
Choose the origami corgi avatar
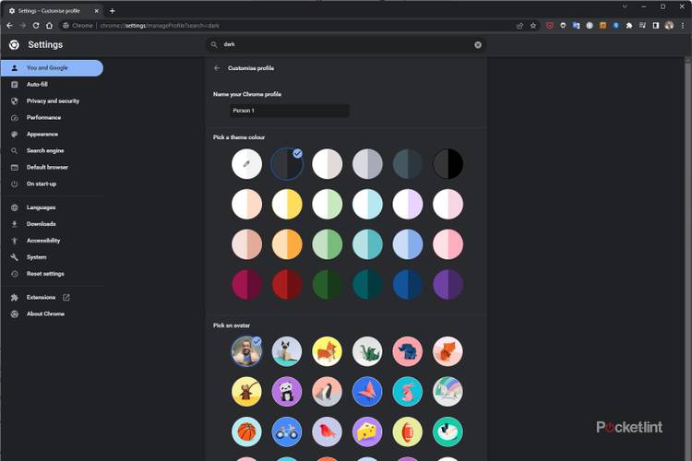coord(327,351)
